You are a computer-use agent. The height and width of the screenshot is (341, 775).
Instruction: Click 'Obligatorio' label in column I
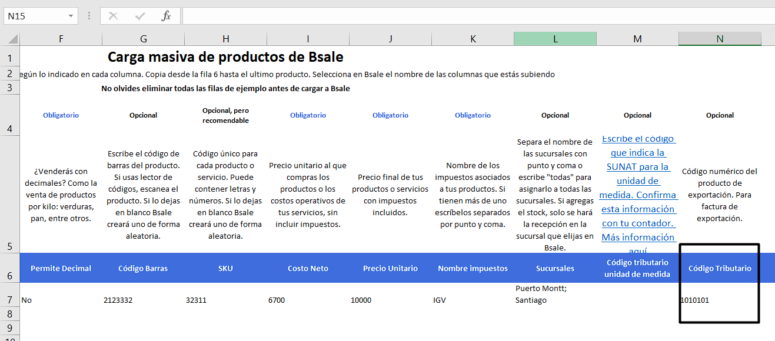pos(308,115)
